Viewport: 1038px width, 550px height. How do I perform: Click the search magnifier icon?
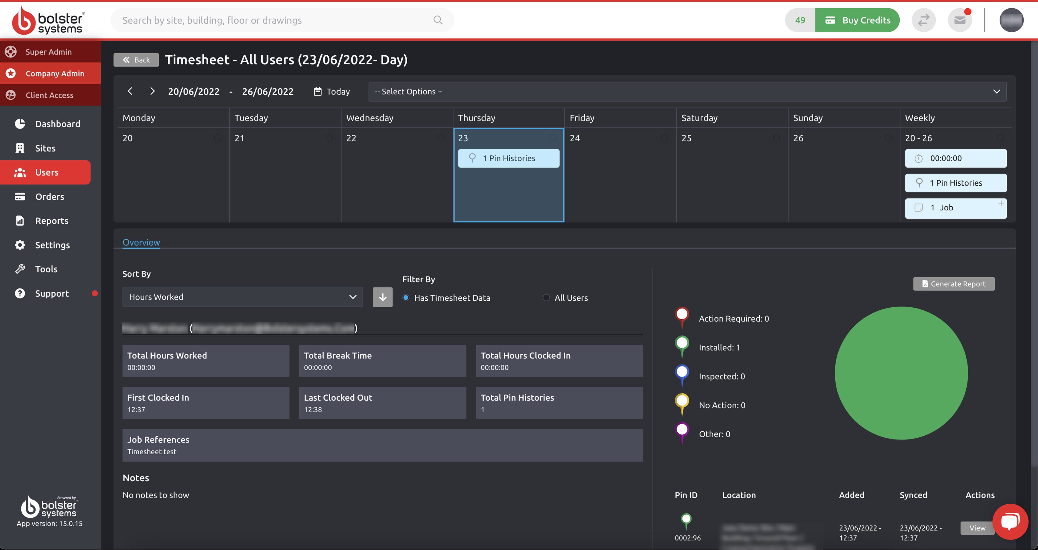[438, 20]
